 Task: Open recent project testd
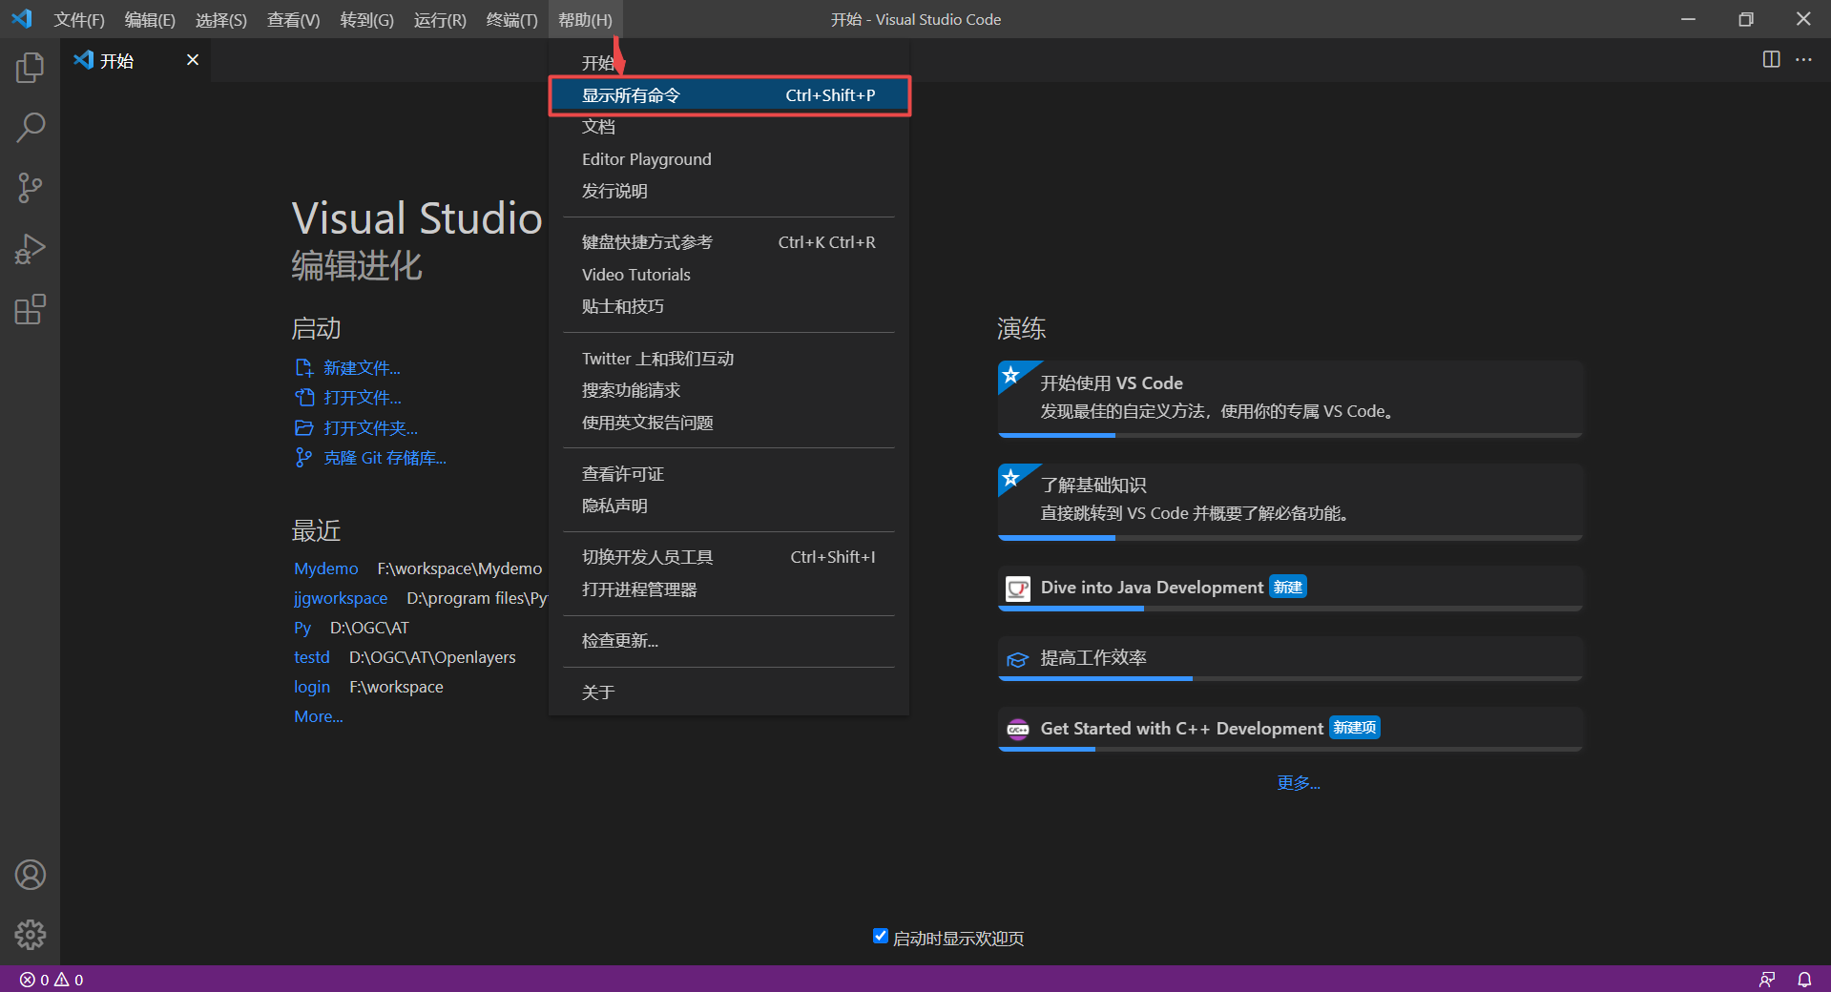(x=312, y=657)
